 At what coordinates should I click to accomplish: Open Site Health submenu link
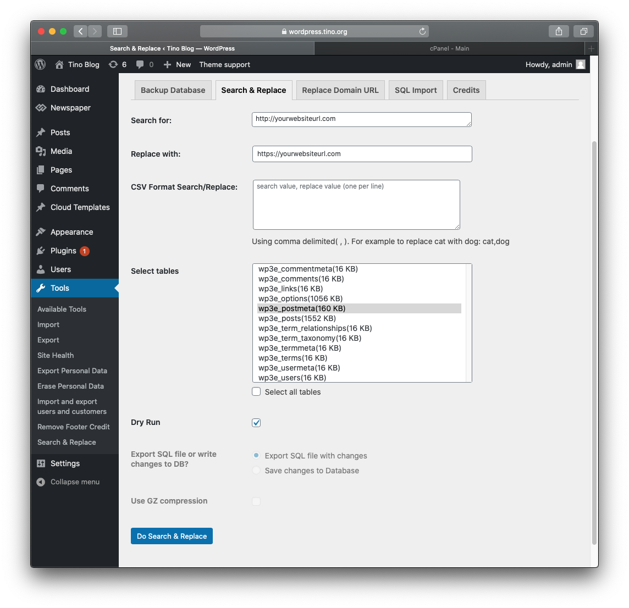56,355
